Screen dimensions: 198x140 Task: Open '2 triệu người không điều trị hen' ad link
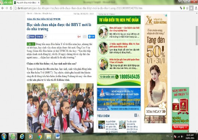(x=124, y=45)
